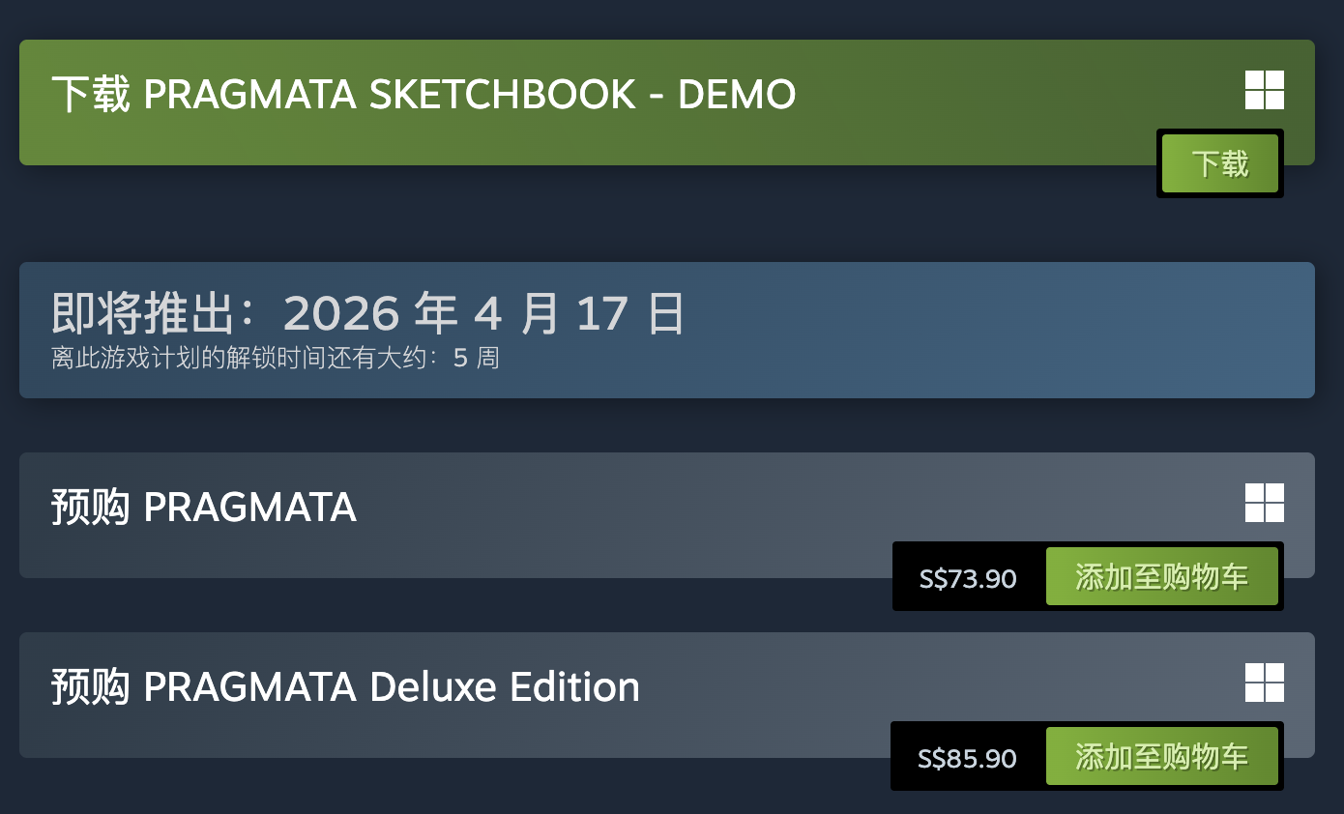Image resolution: width=1344 pixels, height=814 pixels.
Task: Add PRAGMATA Deluxe Edition to the cart
Action: (1161, 757)
